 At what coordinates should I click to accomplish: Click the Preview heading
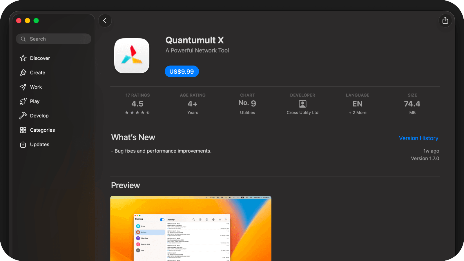tap(126, 185)
